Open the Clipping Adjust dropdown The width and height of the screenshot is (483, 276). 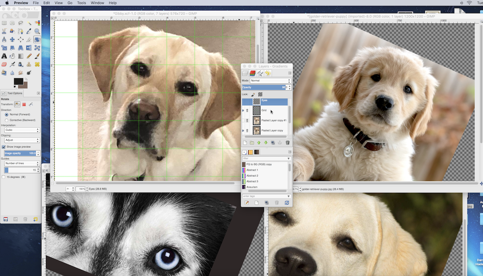click(x=22, y=140)
